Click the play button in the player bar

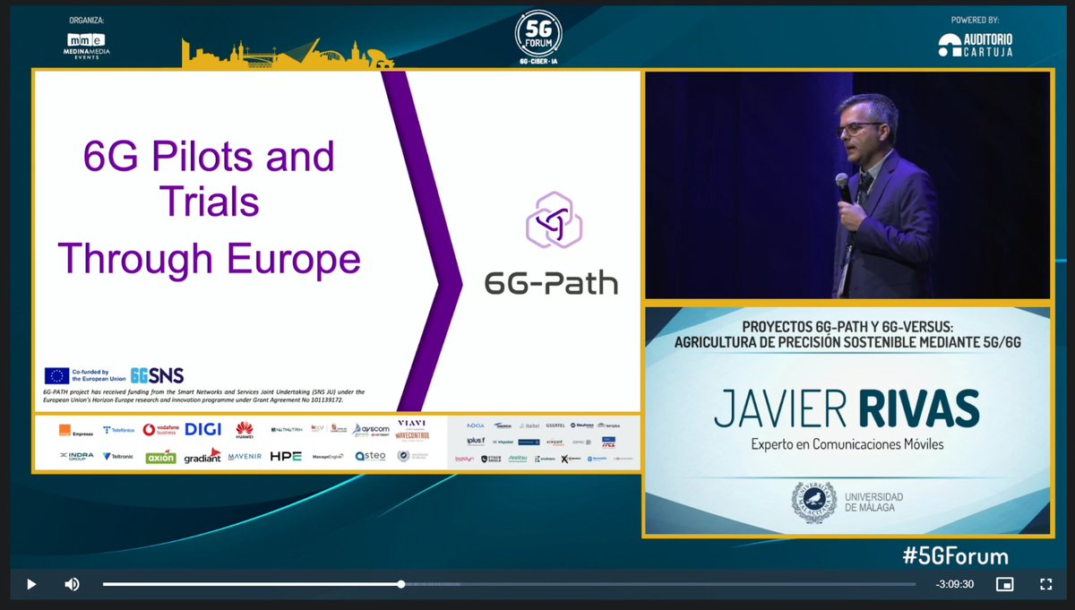coord(31,584)
